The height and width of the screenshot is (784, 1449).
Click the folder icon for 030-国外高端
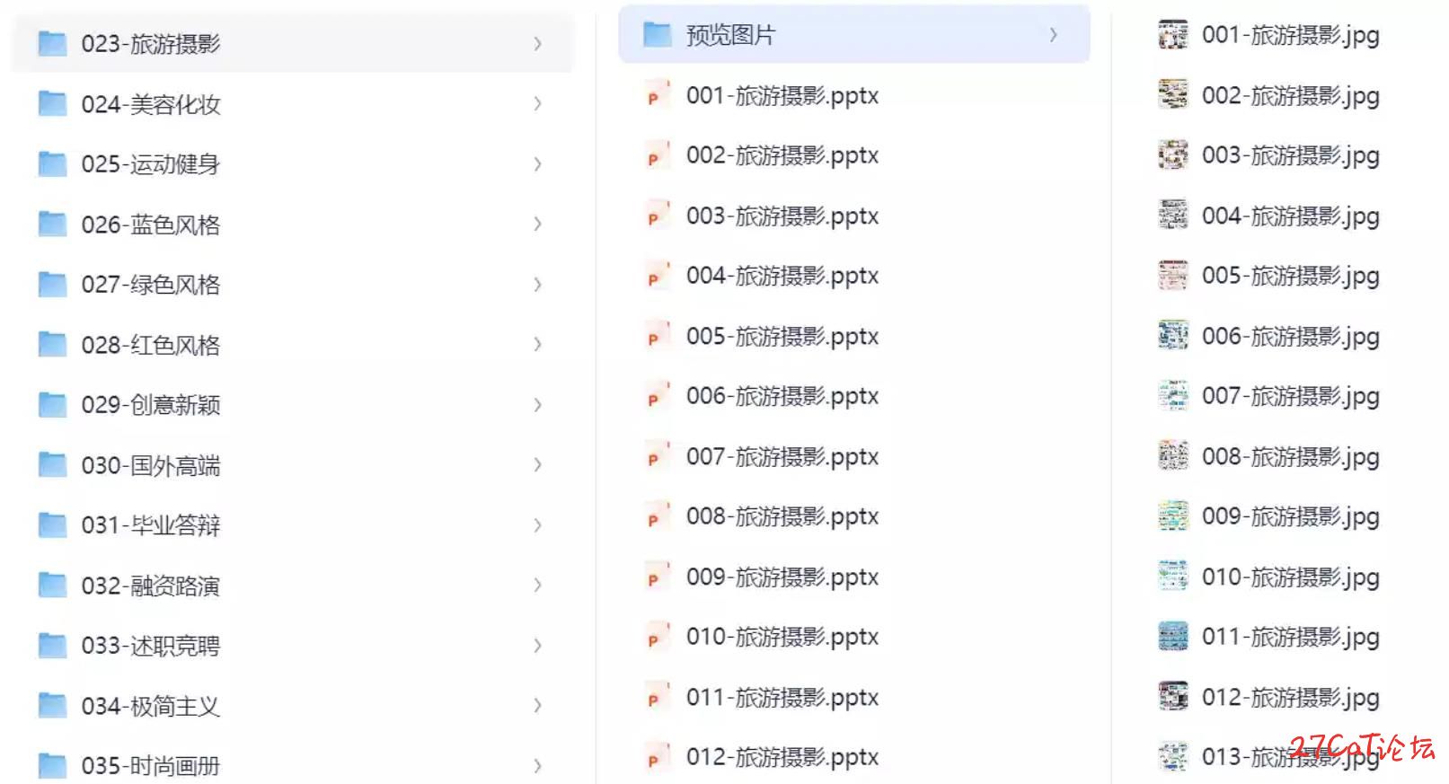(x=52, y=465)
